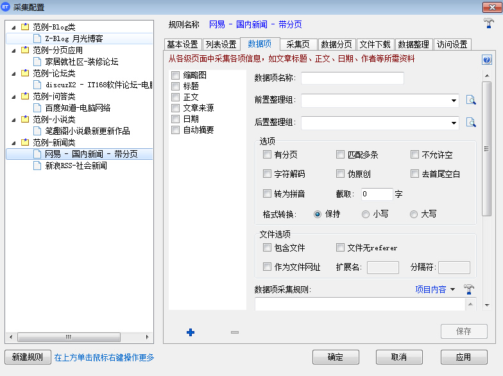Switch to the 基本设置 tab
This screenshot has width=503, height=376.
[x=182, y=44]
